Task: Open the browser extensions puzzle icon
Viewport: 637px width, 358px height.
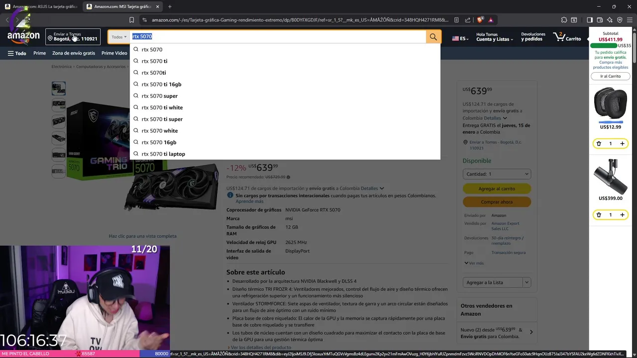Action: tap(564, 20)
